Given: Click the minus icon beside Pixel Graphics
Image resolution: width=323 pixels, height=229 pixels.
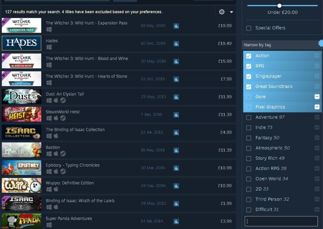Looking at the screenshot, I should [x=317, y=107].
